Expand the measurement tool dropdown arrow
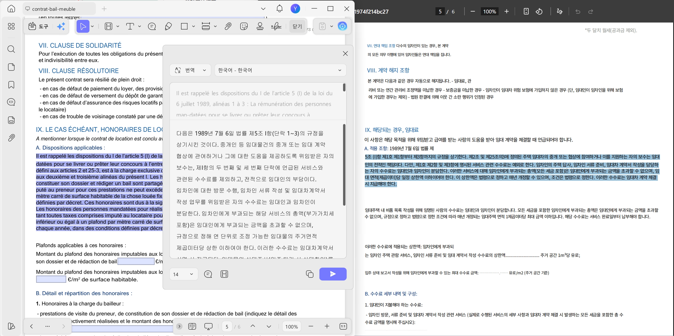 (x=215, y=26)
